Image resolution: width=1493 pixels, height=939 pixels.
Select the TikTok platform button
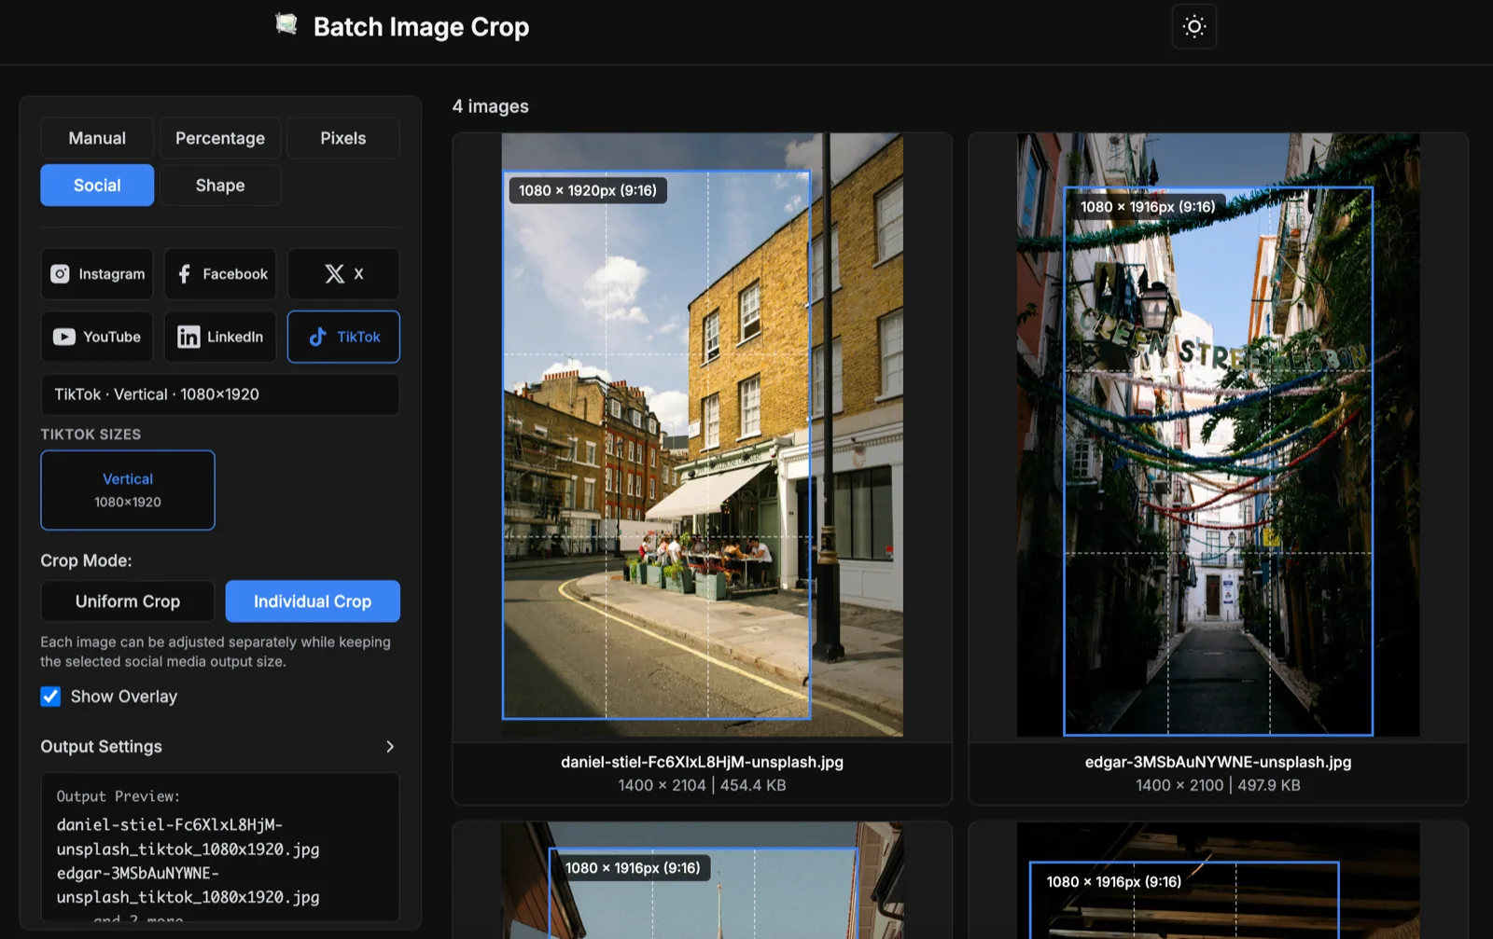click(x=343, y=337)
